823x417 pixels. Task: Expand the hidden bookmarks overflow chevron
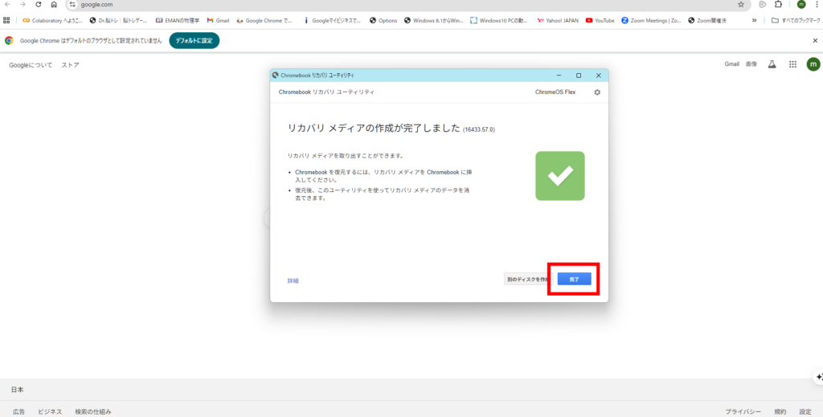(754, 20)
